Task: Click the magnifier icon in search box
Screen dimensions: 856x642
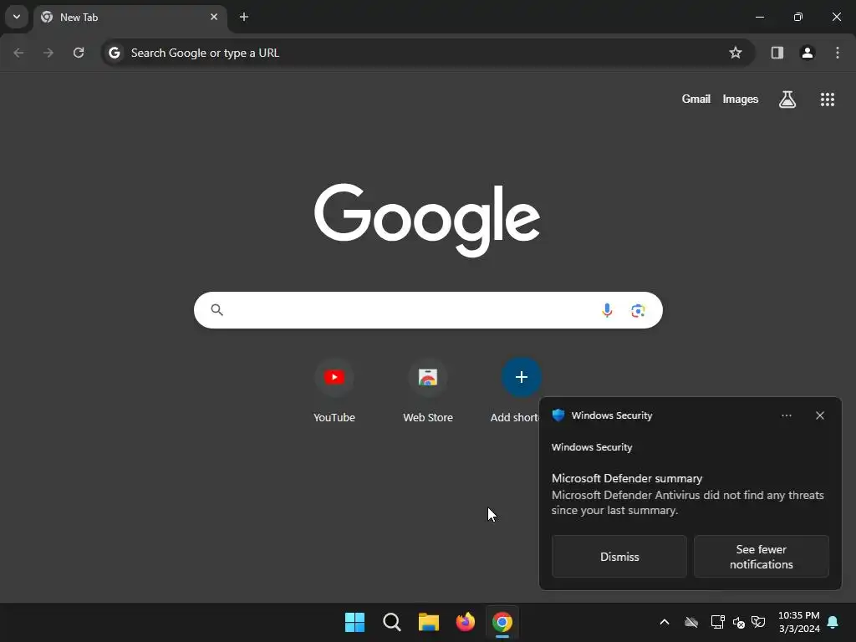Action: tap(217, 310)
